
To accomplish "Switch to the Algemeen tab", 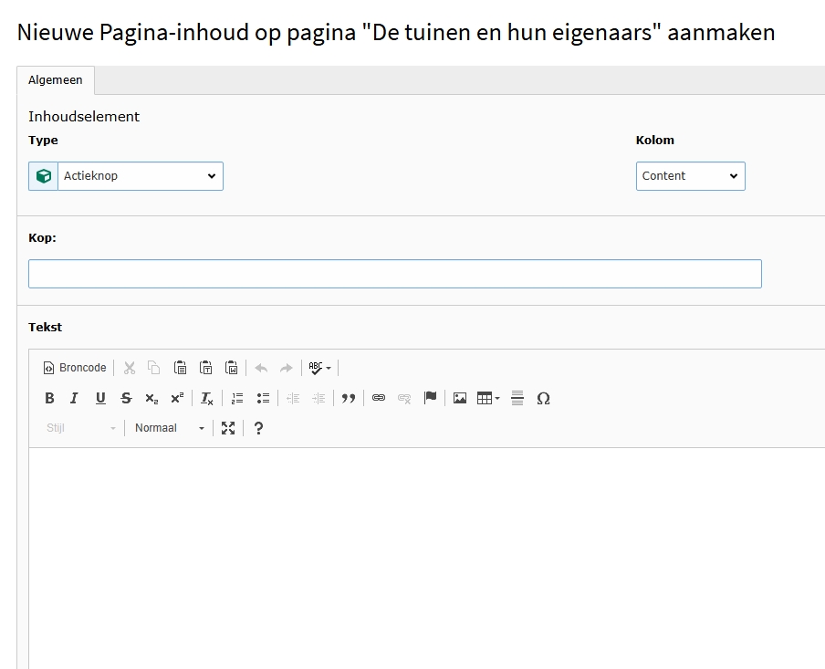I will pos(56,80).
